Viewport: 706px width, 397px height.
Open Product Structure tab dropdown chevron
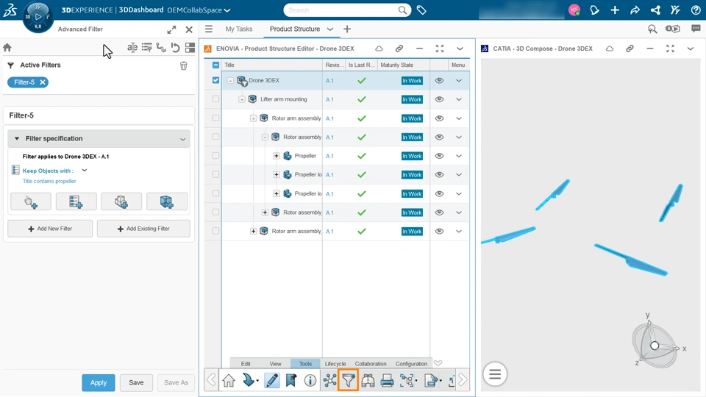pos(330,29)
